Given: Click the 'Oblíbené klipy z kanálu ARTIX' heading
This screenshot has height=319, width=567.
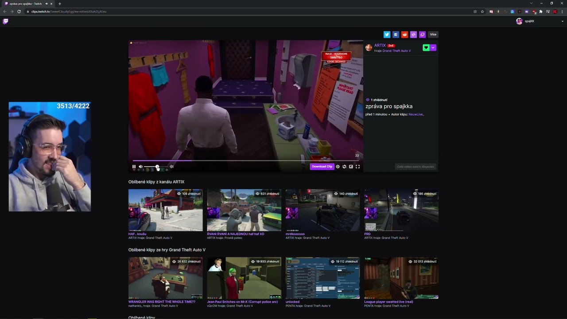Looking at the screenshot, I should [x=156, y=182].
